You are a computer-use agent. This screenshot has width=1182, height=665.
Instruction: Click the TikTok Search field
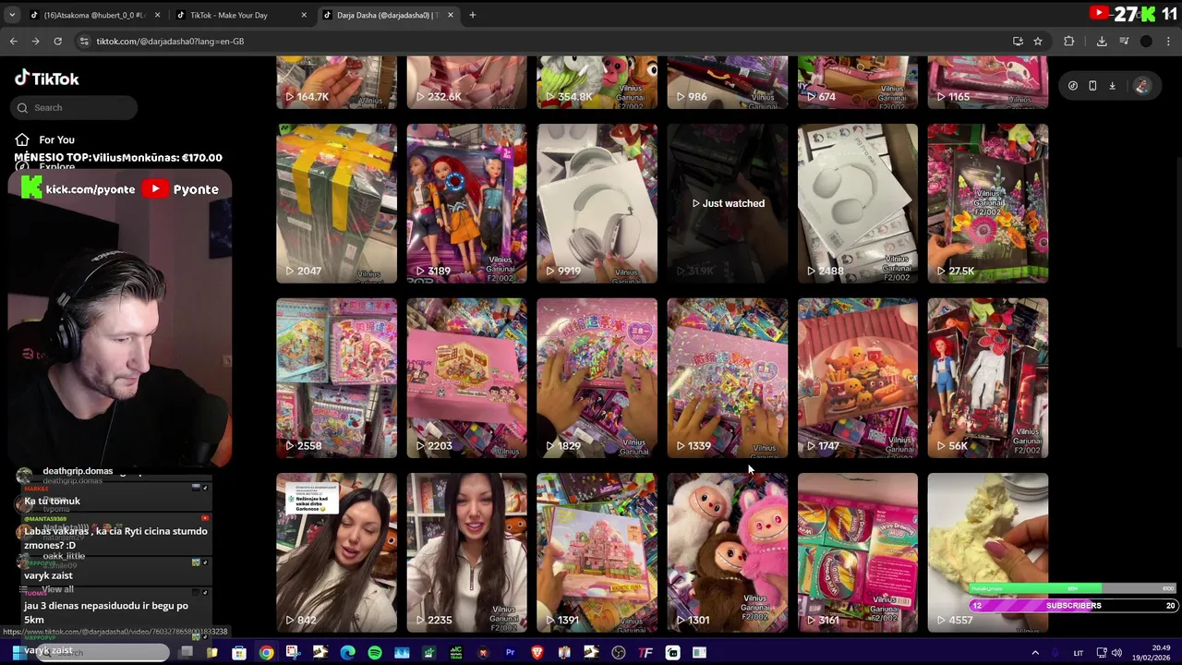coord(76,108)
